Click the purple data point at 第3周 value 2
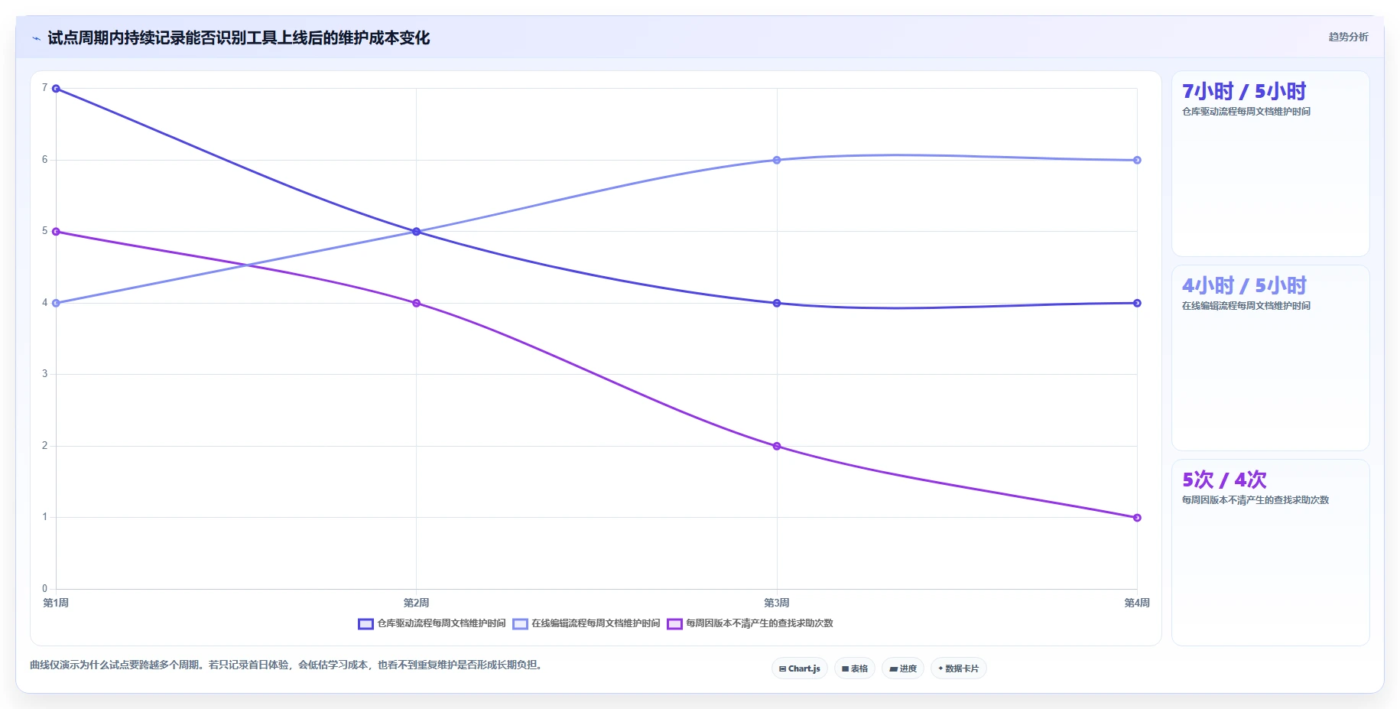The width and height of the screenshot is (1400, 709). click(x=777, y=446)
